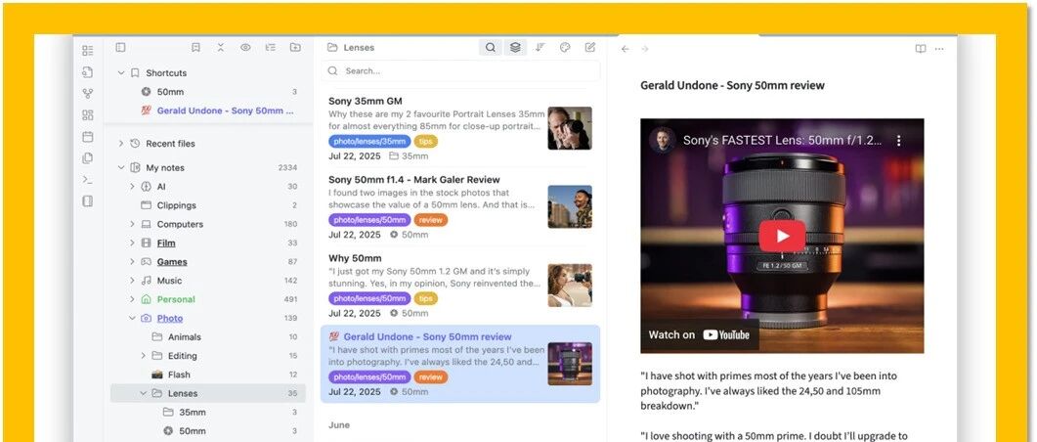This screenshot has width=1037, height=442.
Task: Open the sort order menu
Action: tap(540, 48)
